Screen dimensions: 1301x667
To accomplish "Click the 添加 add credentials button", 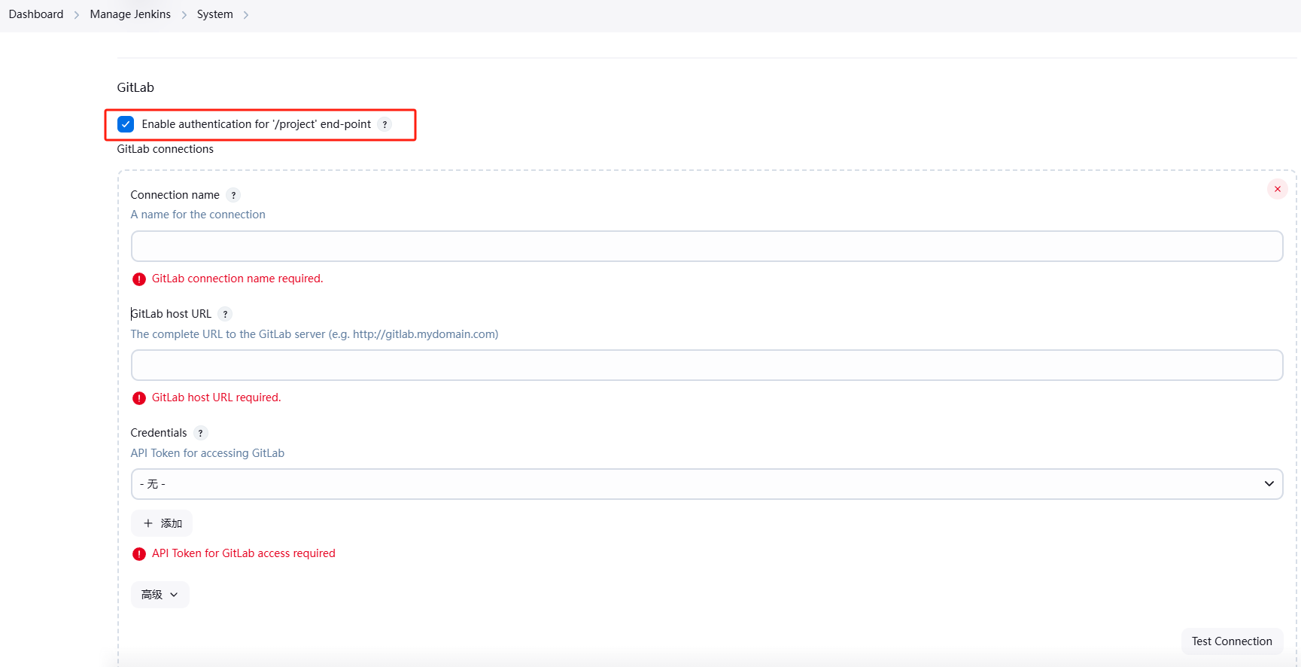I will tap(162, 523).
